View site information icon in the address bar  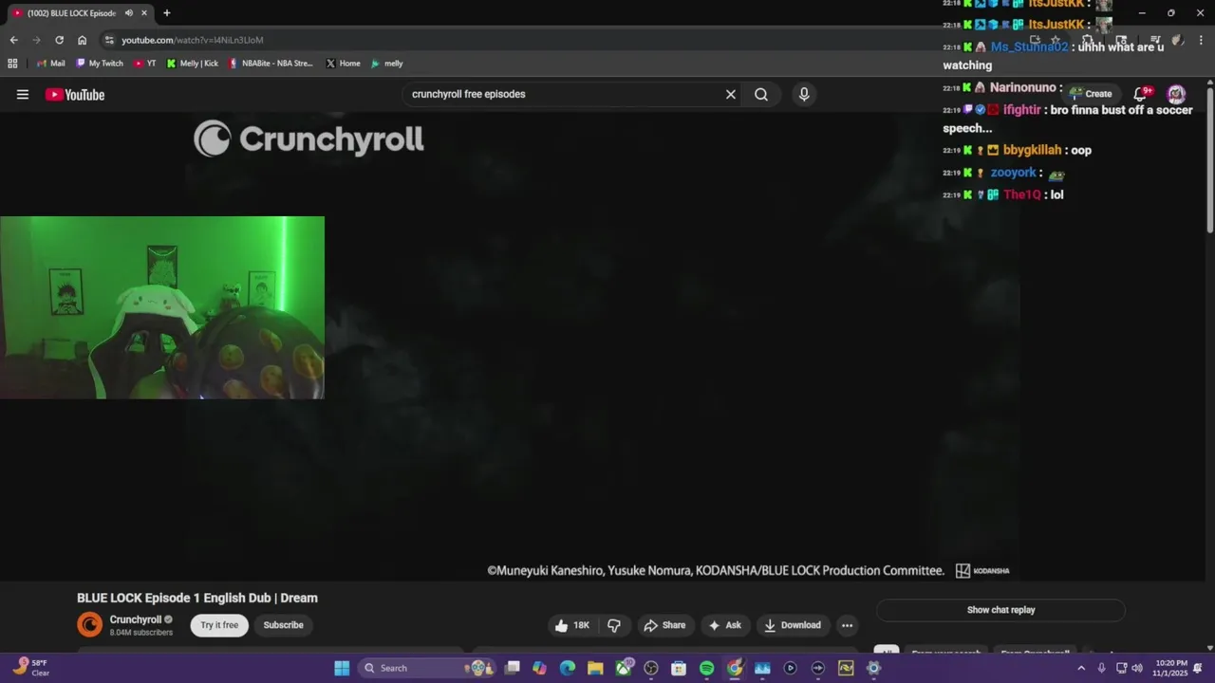[109, 40]
